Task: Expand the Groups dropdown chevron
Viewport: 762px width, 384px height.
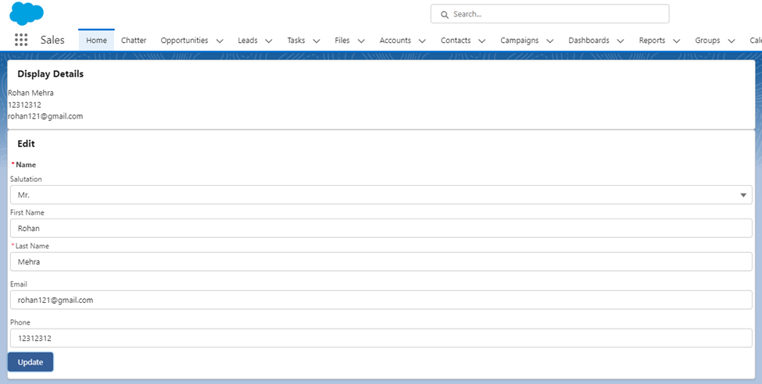Action: click(x=732, y=41)
